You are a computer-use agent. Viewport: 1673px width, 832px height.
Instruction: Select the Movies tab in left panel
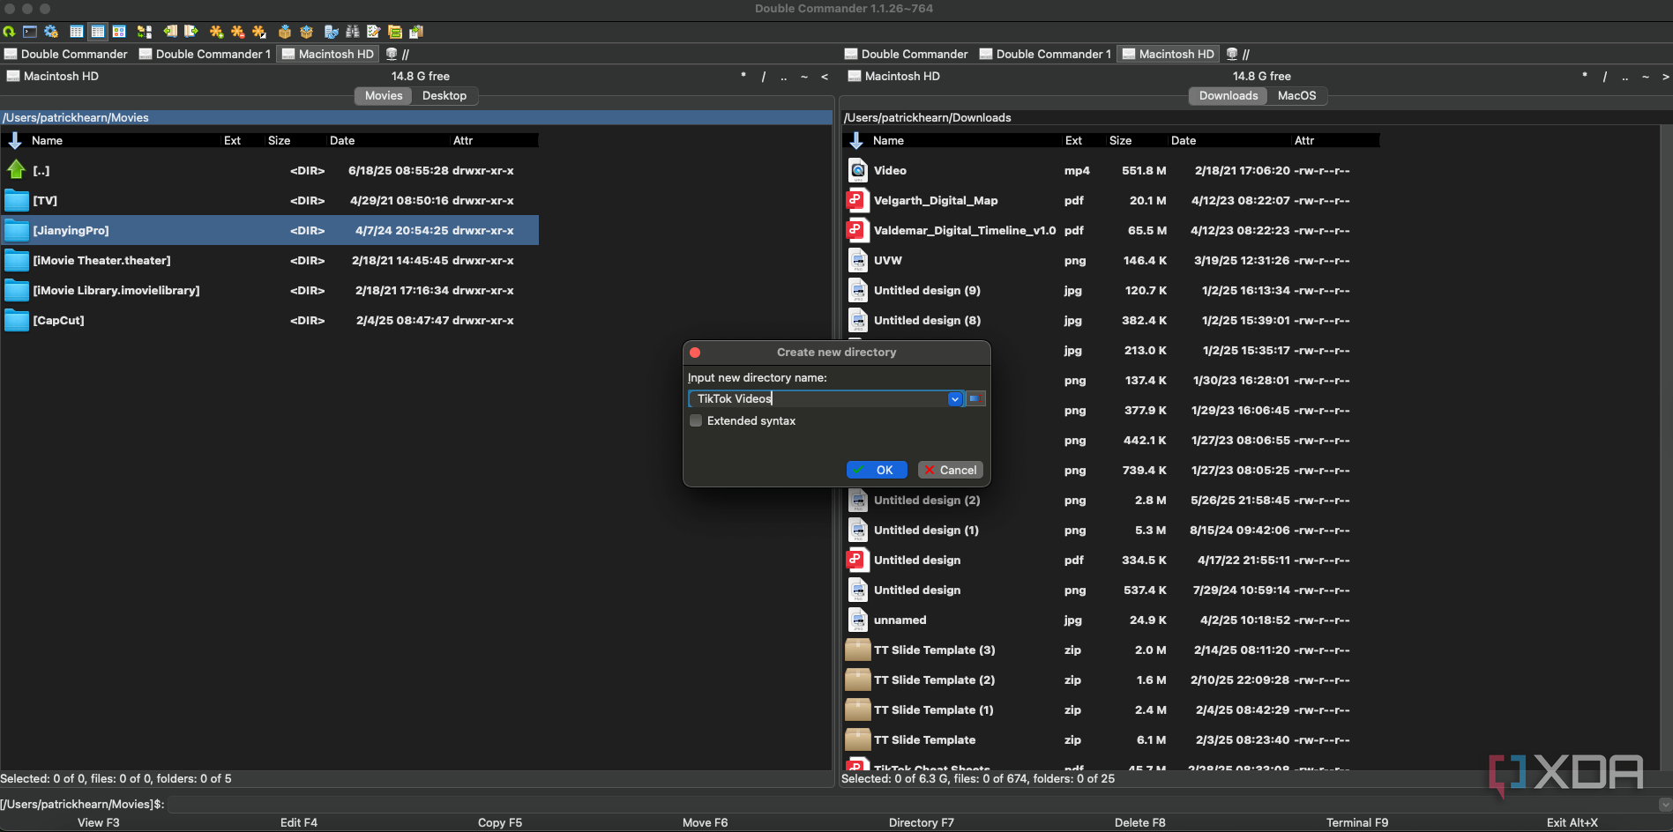[384, 95]
